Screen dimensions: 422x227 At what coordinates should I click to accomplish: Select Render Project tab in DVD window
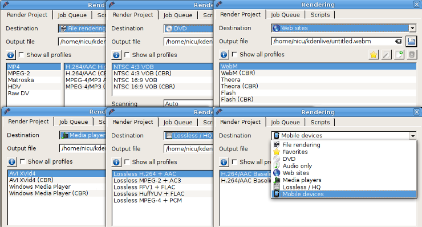(x=133, y=15)
